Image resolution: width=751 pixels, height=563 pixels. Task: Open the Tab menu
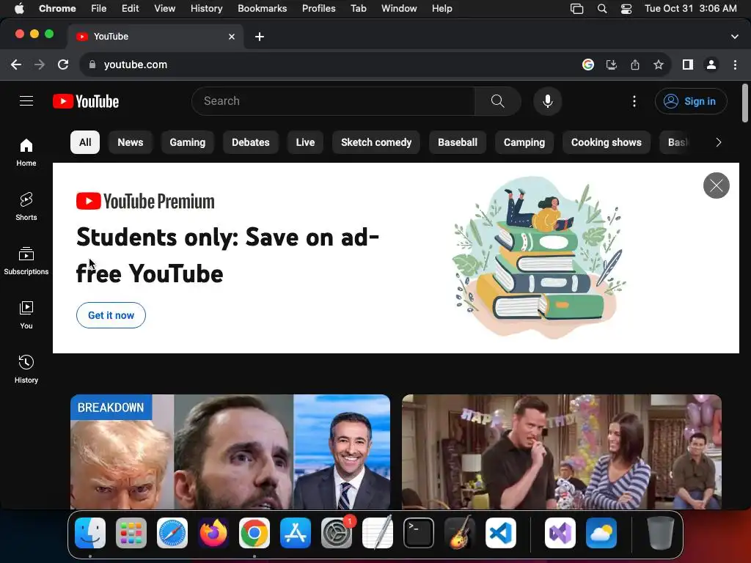pyautogui.click(x=358, y=8)
